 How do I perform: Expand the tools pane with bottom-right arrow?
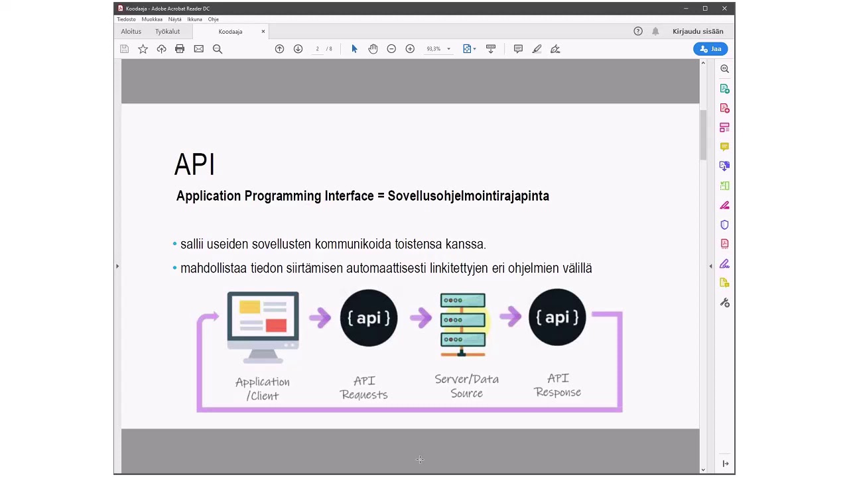coord(725,464)
